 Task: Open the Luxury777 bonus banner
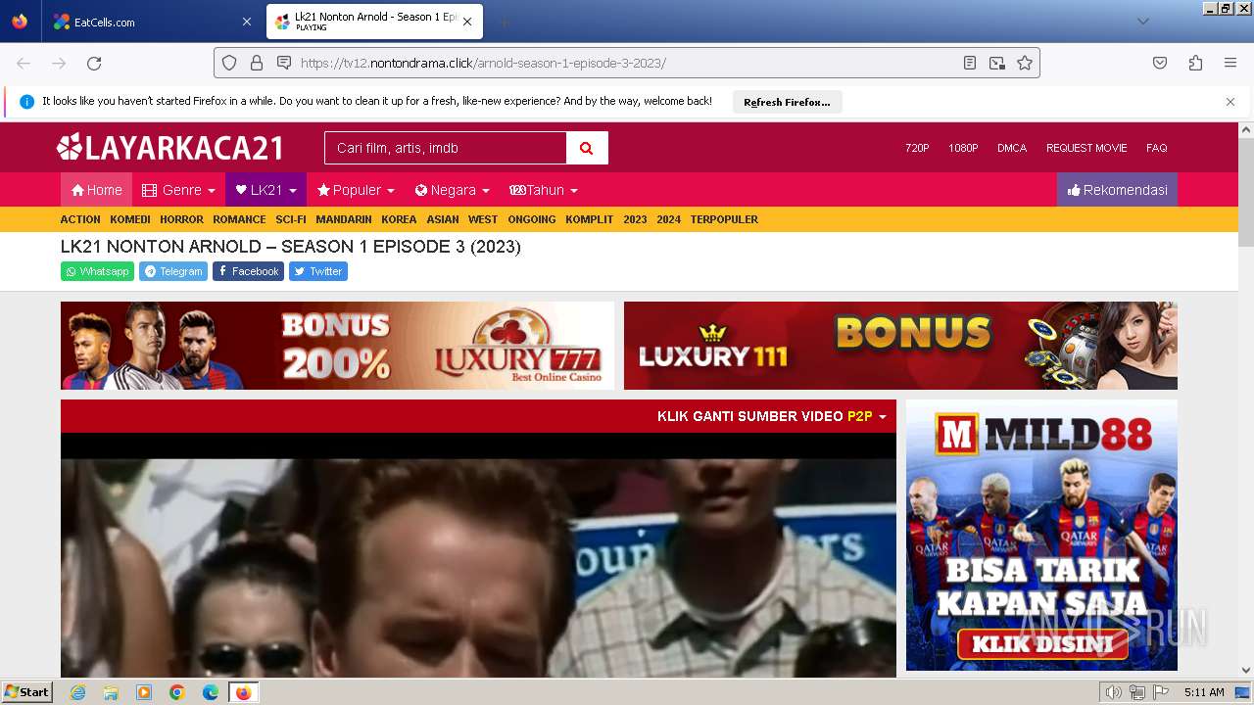point(337,346)
